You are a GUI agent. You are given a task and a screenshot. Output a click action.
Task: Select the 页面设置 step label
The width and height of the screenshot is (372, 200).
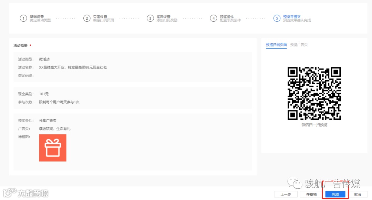[100, 17]
